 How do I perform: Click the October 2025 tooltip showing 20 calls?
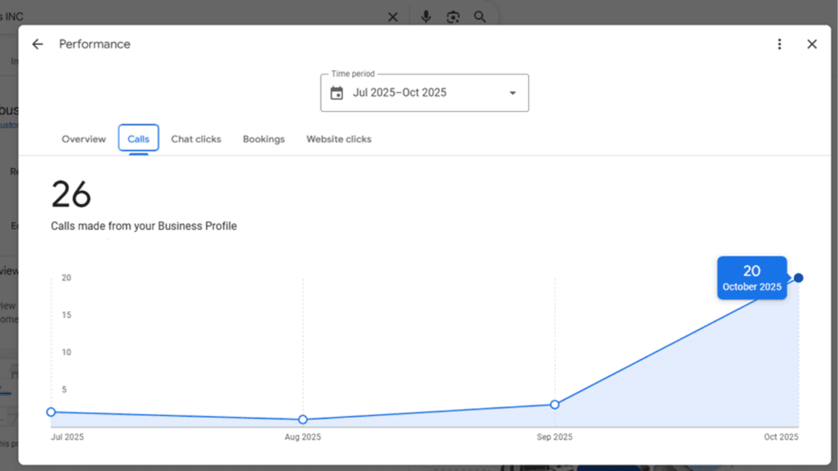click(752, 277)
